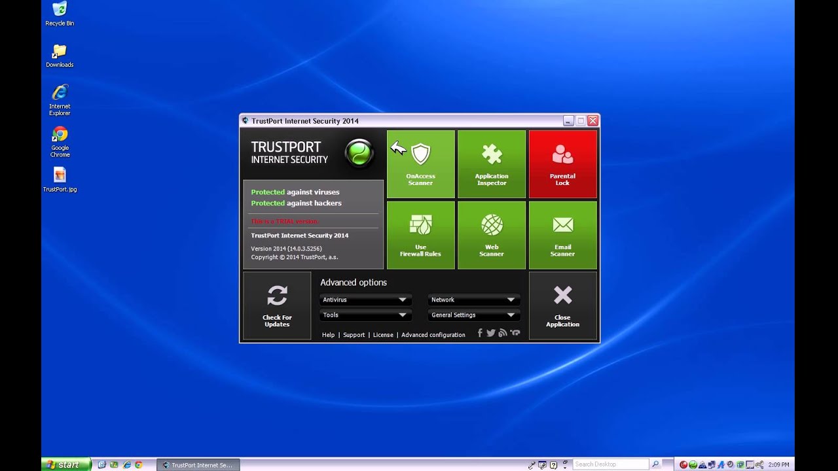Expand the Network dropdown
The width and height of the screenshot is (838, 471).
pyautogui.click(x=474, y=300)
